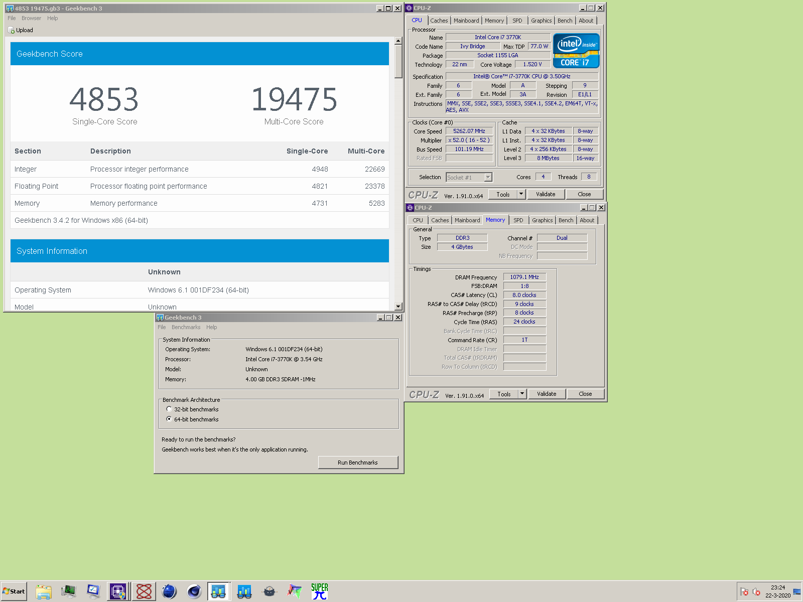The image size is (803, 602).
Task: Click the Memory CPU-Z window title bar icon
Action: [410, 208]
